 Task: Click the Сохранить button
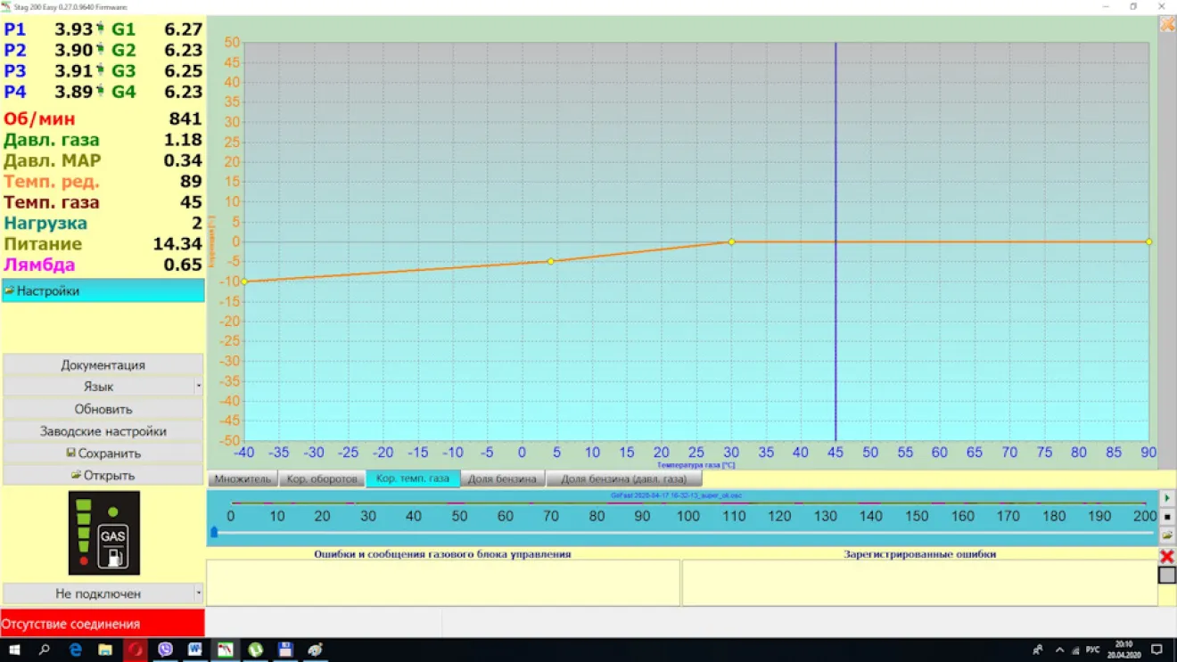coord(103,454)
